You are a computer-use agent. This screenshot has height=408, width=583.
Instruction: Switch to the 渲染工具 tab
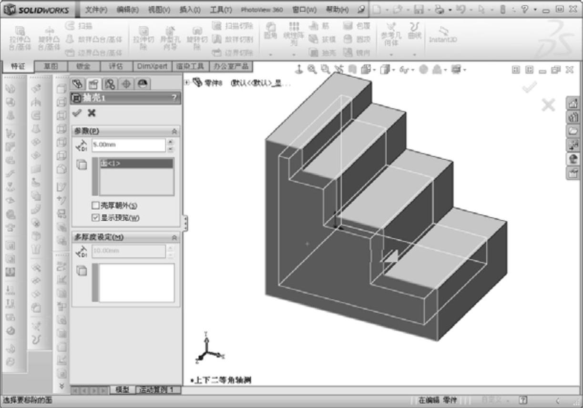click(x=191, y=66)
